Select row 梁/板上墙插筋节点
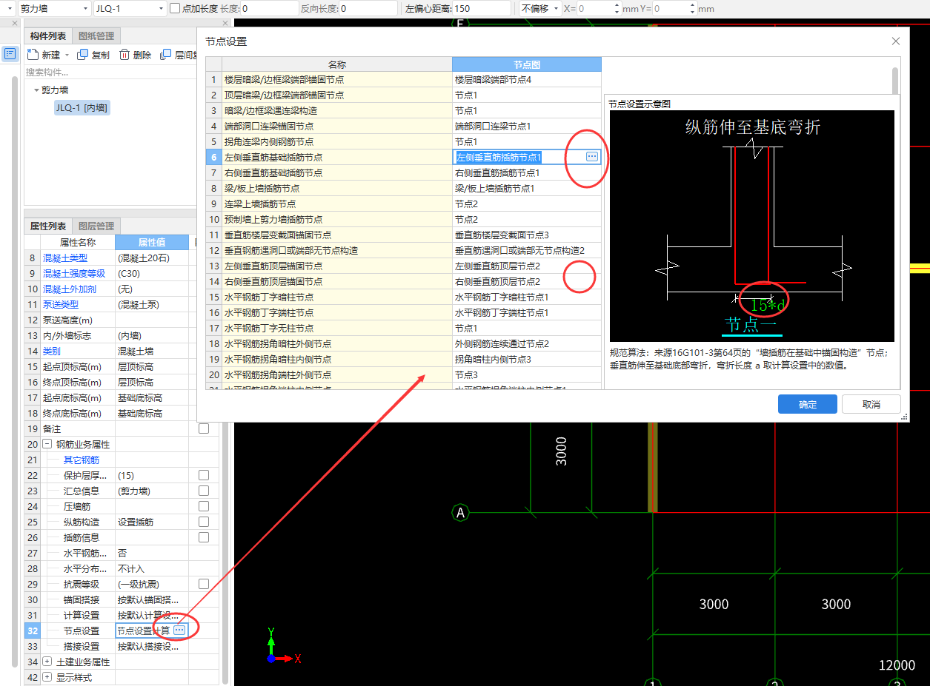This screenshot has height=686, width=930. (337, 188)
